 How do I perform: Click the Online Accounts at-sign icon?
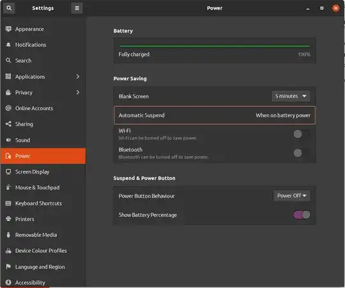tap(8, 108)
